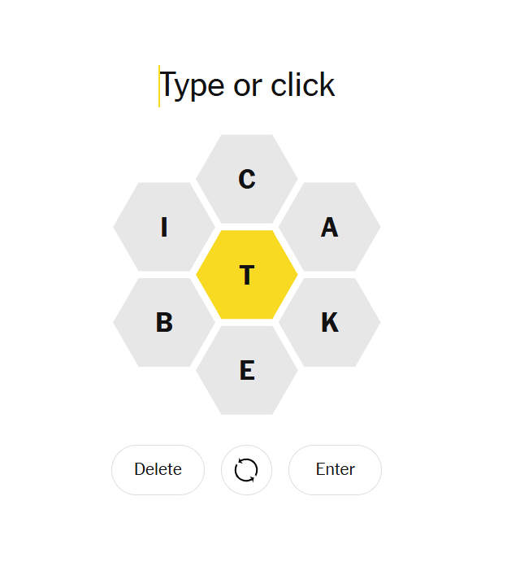This screenshot has width=507, height=566.
Task: Tap the letter A hexagon
Action: (329, 227)
